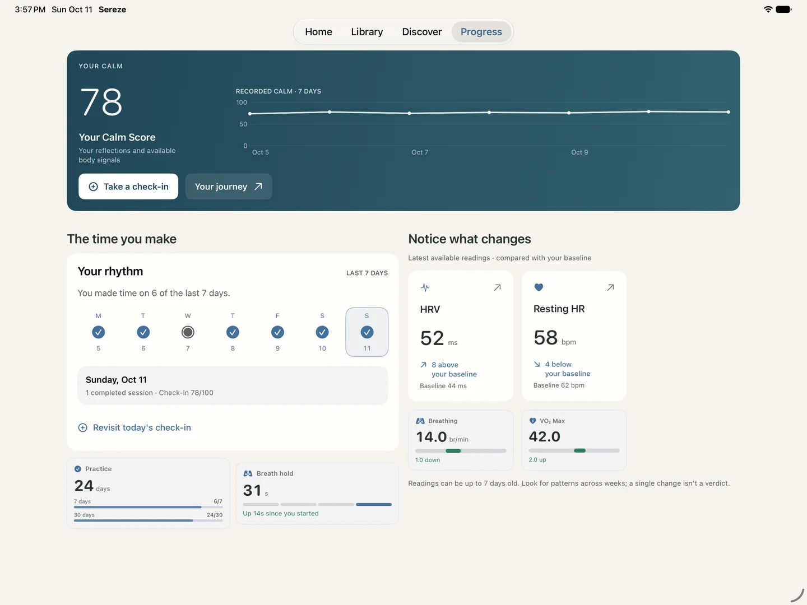Switch to the Library tab
The width and height of the screenshot is (807, 605).
pos(367,32)
